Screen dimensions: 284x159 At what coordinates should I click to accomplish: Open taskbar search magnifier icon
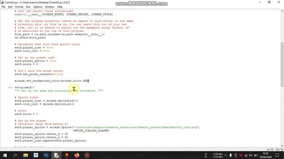coord(15,155)
